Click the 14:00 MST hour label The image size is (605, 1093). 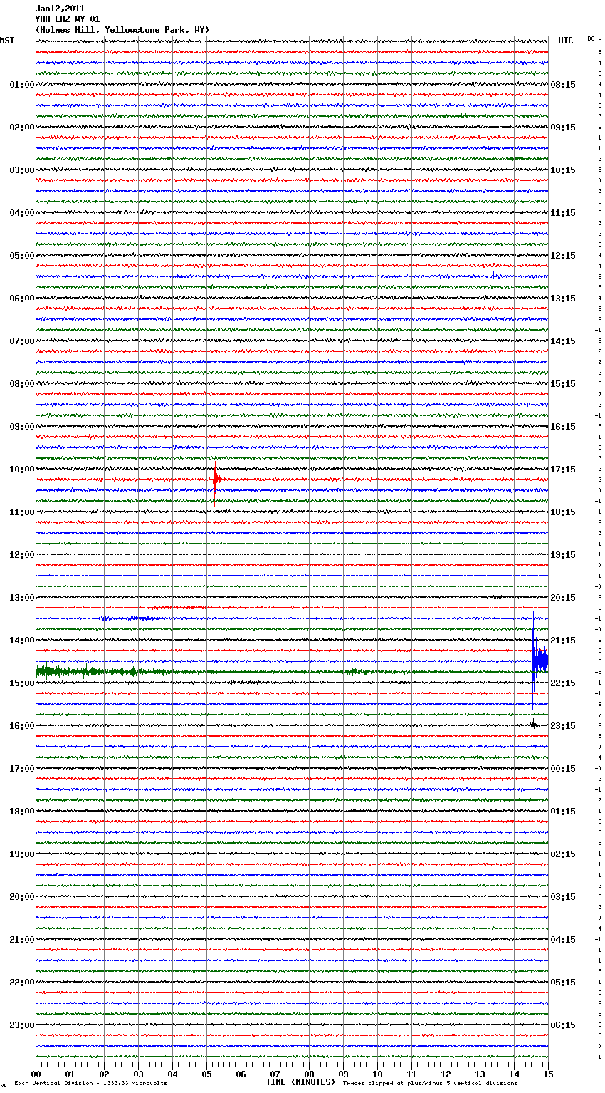click(22, 641)
